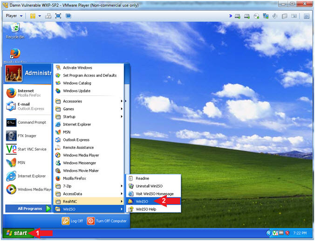Open Internet Explorer from programs list
This screenshot has height=241, width=315.
(x=89, y=124)
